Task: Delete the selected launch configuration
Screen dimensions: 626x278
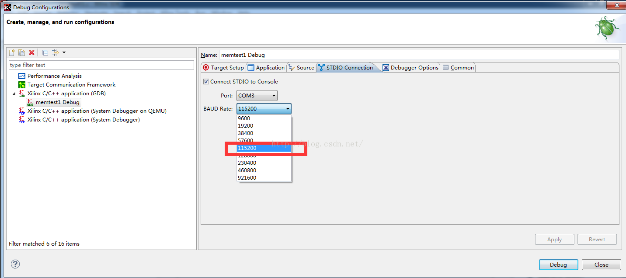Action: [x=31, y=52]
